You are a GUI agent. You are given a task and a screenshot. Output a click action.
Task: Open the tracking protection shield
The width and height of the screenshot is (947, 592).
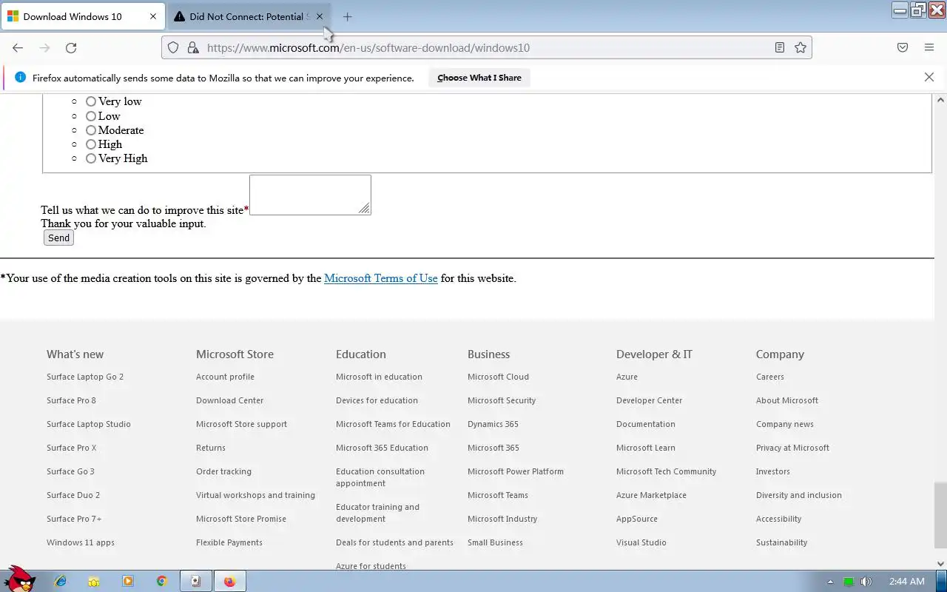173,47
